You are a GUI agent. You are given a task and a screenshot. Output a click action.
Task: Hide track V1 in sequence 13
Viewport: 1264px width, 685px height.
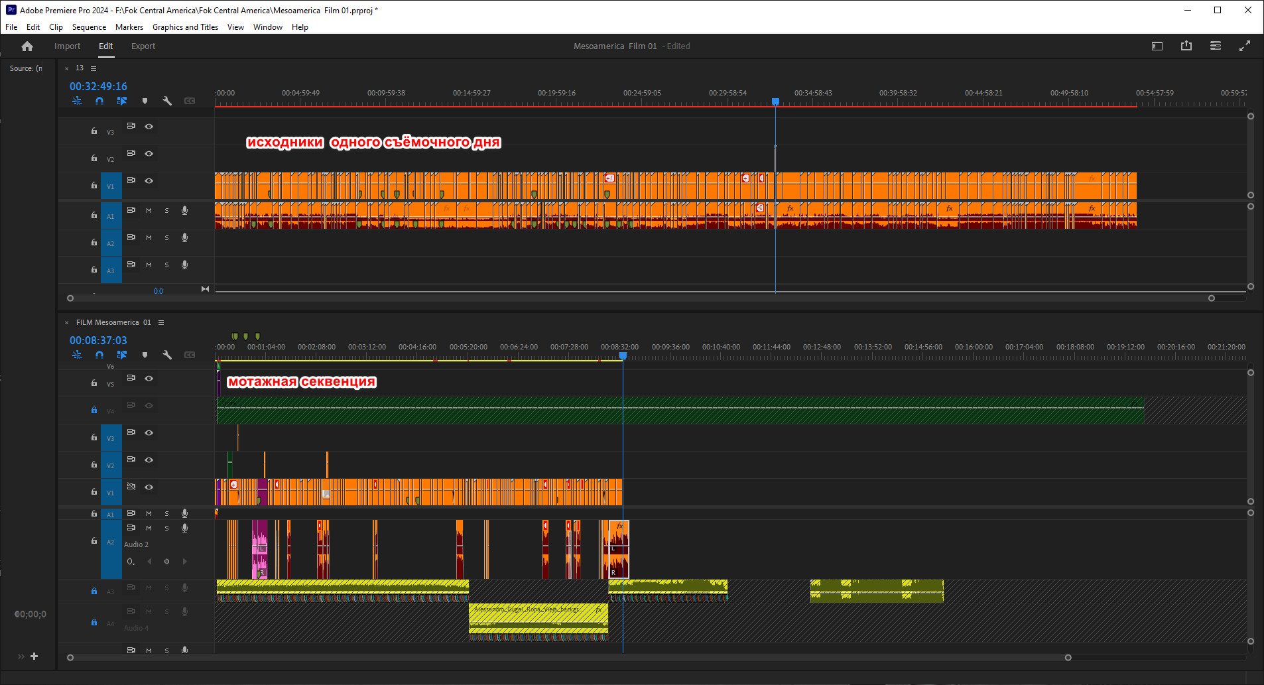[149, 180]
